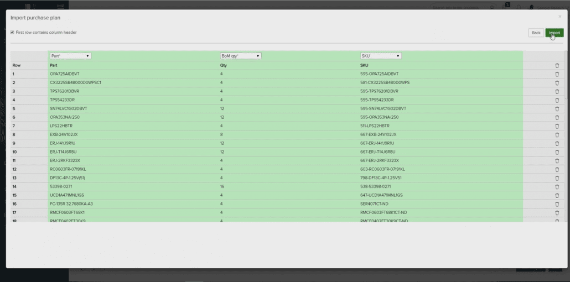Click the green Import button
Viewport: 570px width, 282px height.
coord(555,33)
